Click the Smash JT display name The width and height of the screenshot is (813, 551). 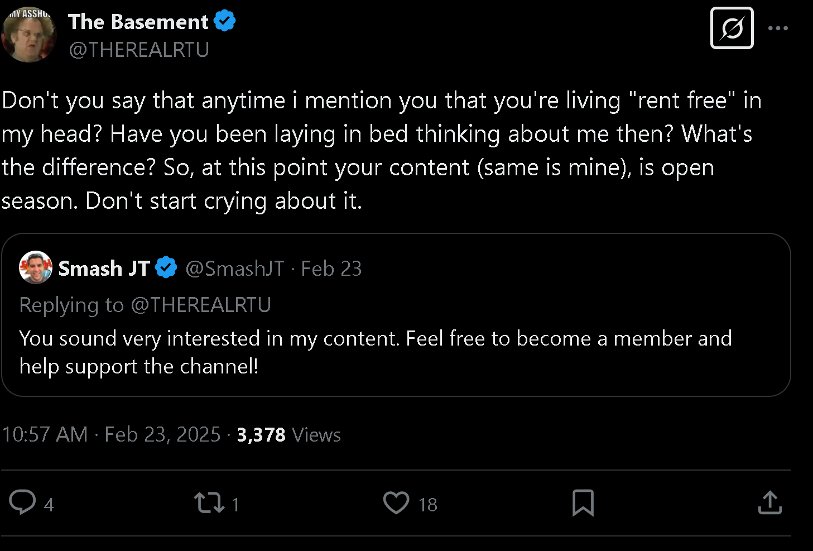click(104, 269)
